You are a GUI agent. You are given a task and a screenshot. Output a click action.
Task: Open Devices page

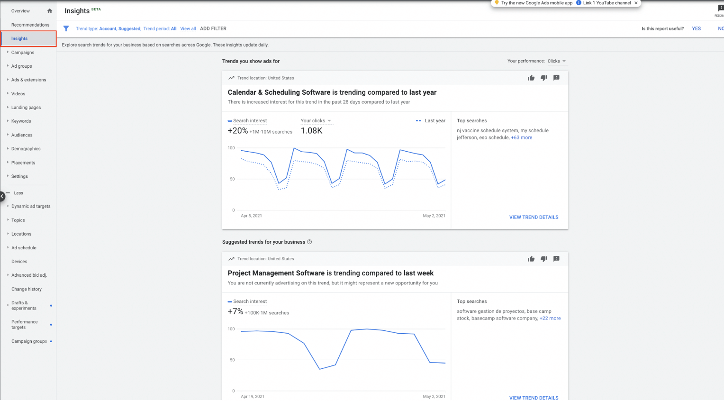[x=19, y=262]
